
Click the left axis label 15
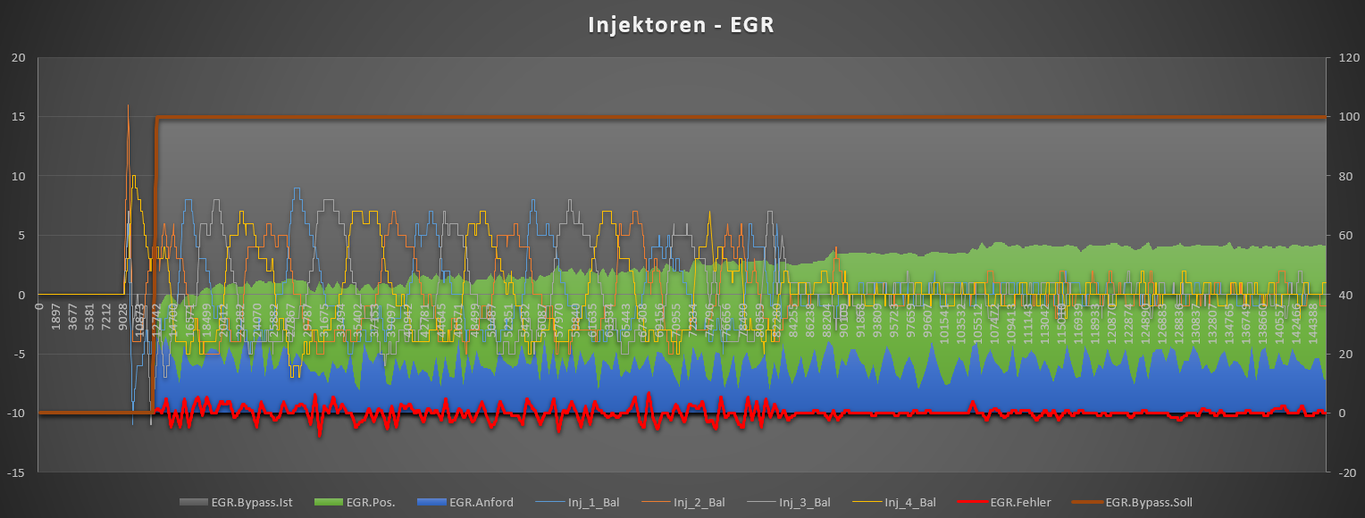tap(19, 117)
